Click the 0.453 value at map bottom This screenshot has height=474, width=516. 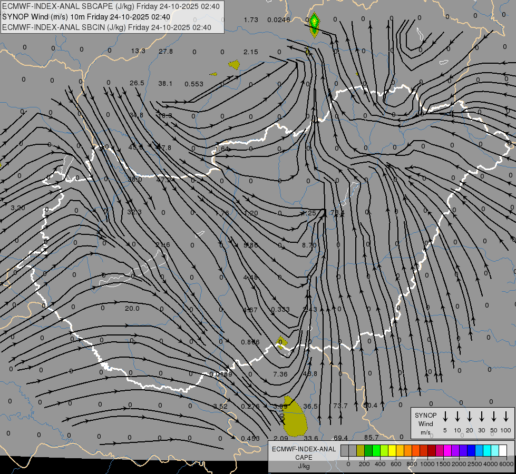250,439
